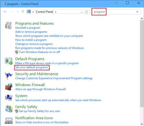Open Uninstall a program link
Image resolution: width=144 pixels, height=126 pixels.
[x=28, y=28]
